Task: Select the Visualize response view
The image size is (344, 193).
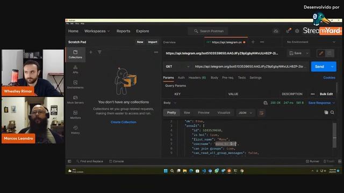Action: [224, 113]
